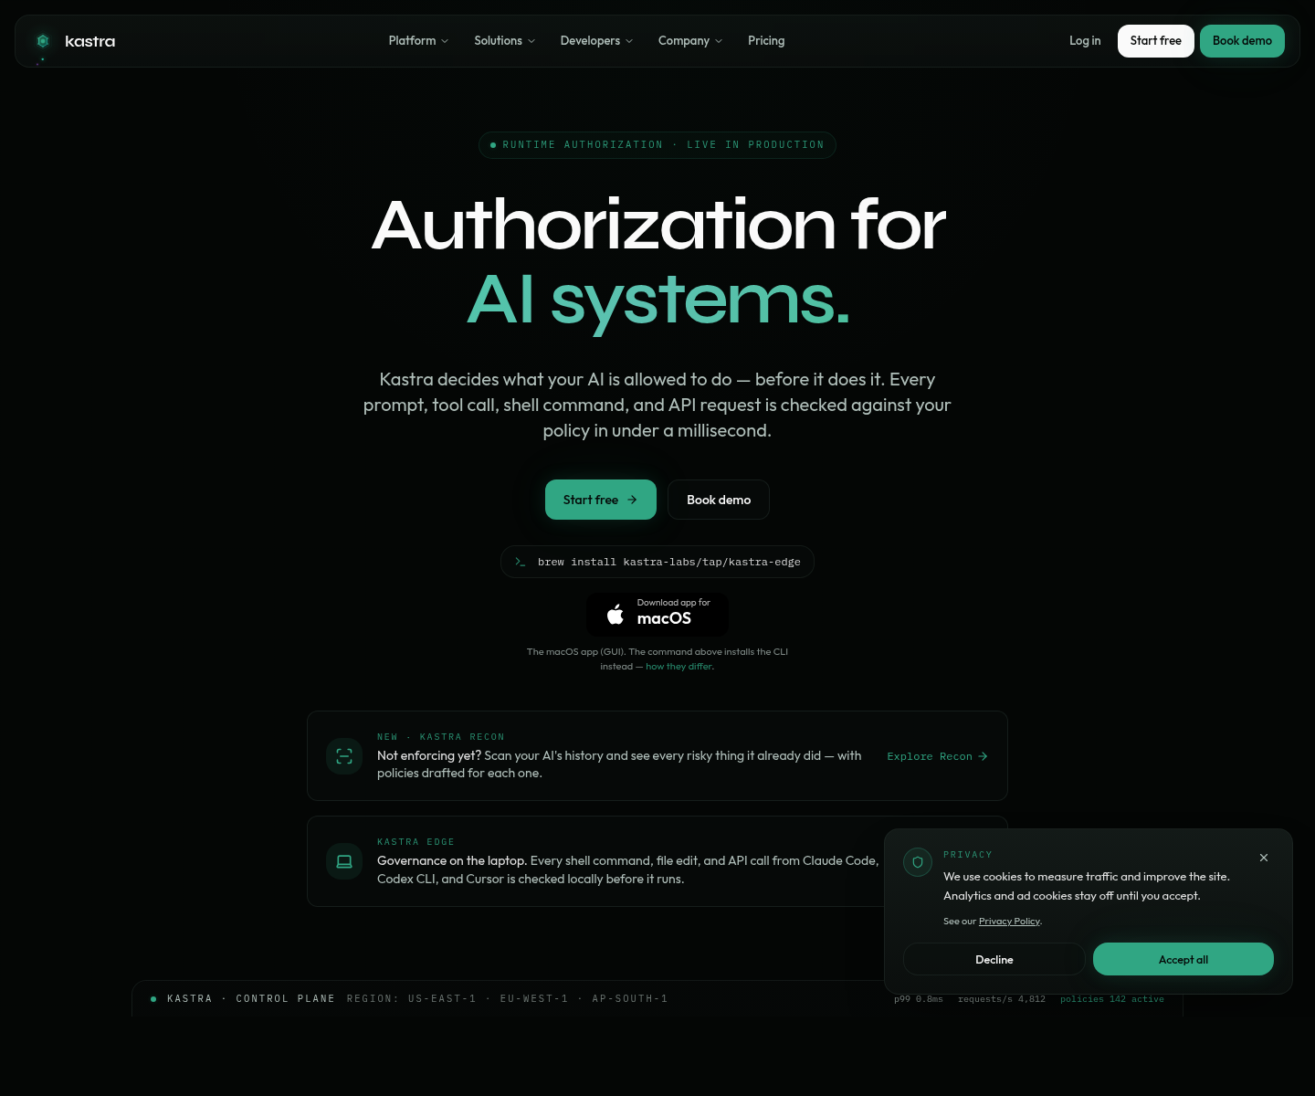Accept all cookies
This screenshot has width=1315, height=1096.
[x=1183, y=960]
